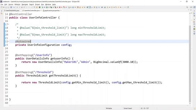Open the Source menu
Viewport: 196px width, 110px height.
11,4
